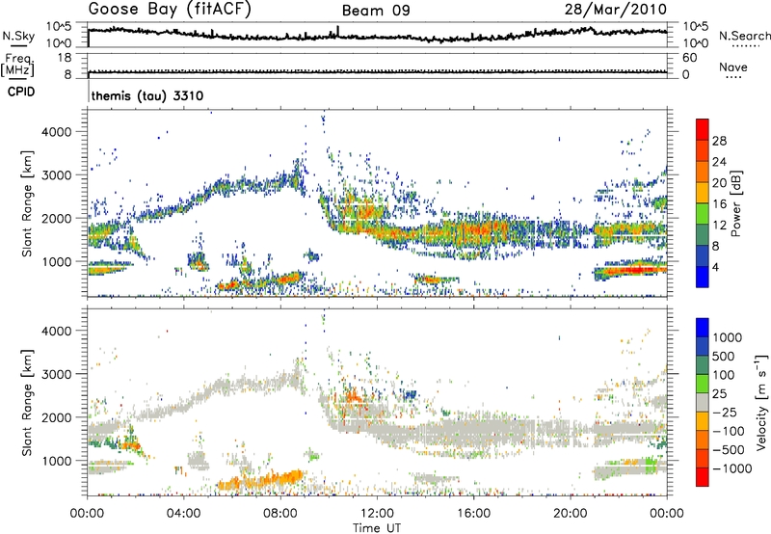771x534 pixels.
Task: Select the 'CPID' label
Action: coord(21,92)
